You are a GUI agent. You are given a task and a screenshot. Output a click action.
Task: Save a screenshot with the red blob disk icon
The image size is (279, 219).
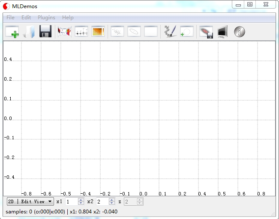click(206, 32)
